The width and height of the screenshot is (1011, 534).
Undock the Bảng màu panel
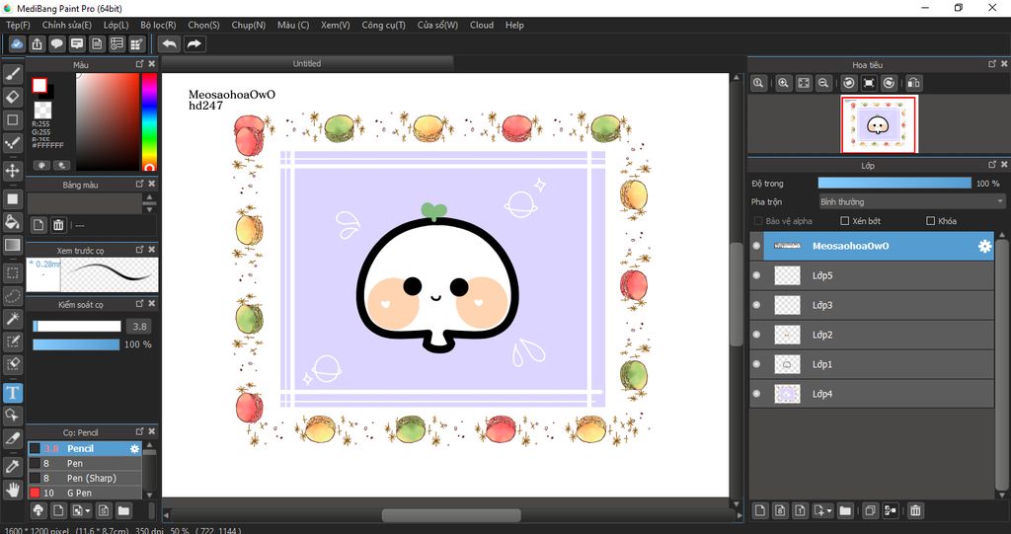[x=140, y=185]
